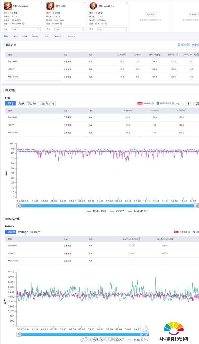Screen dimensions: 199x344
Task: Switch to the Memory tab
Action: click(x=35, y=36)
